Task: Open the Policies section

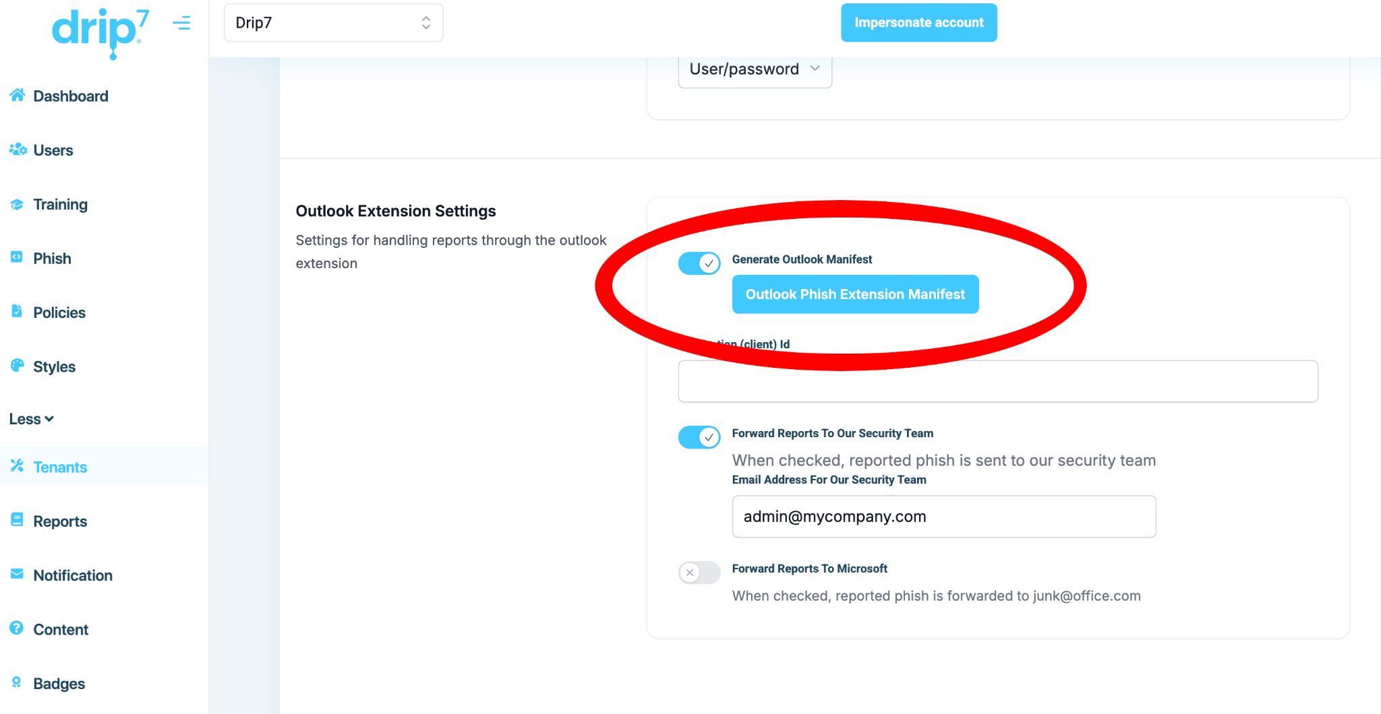Action: pyautogui.click(x=59, y=313)
